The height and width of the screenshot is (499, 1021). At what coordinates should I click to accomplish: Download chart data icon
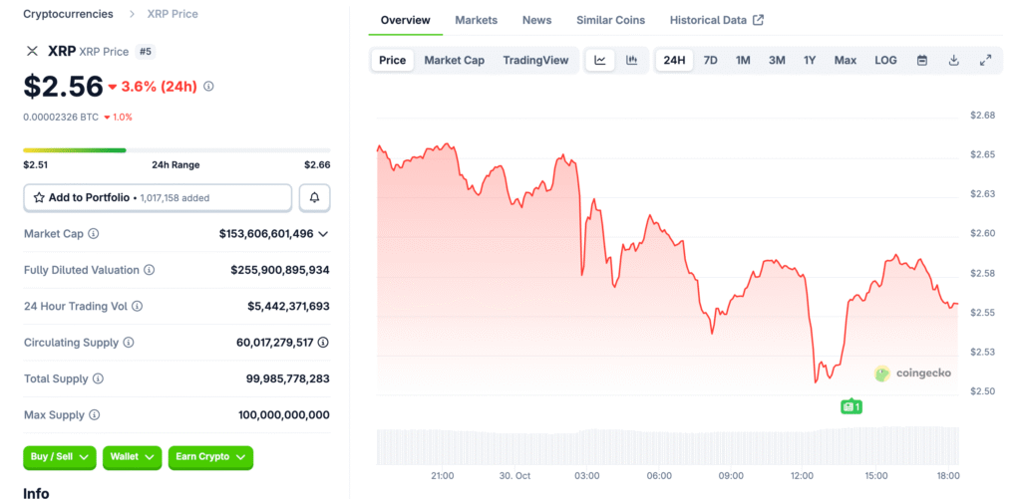[954, 60]
